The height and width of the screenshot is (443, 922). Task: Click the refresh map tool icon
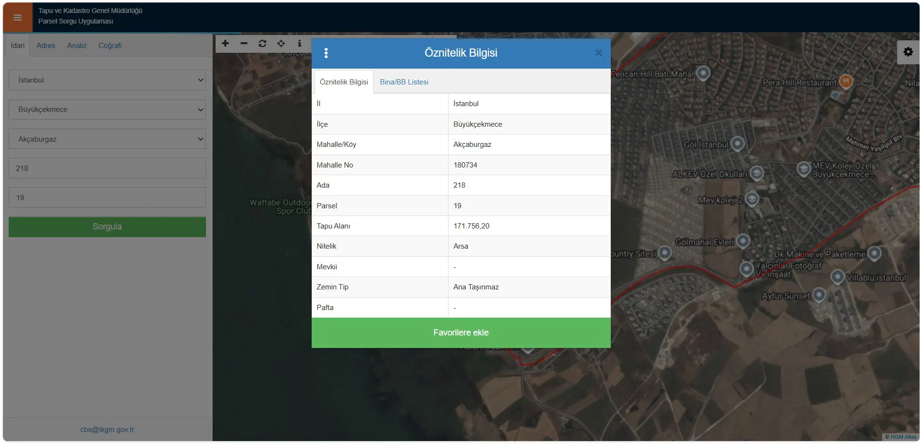[x=262, y=43]
